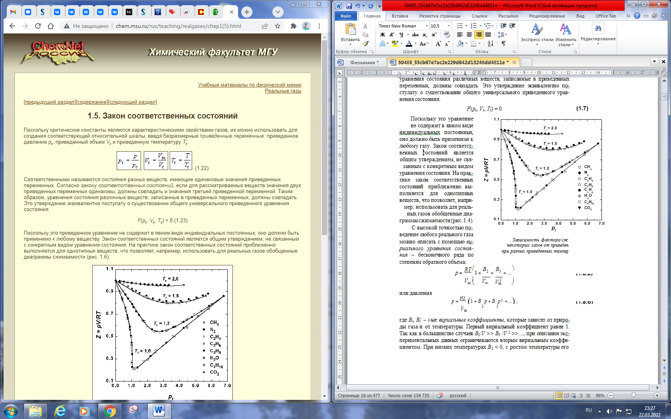Select the Print Layout view in the Word status bar
Viewport: 671px width, 419px height.
559,395
